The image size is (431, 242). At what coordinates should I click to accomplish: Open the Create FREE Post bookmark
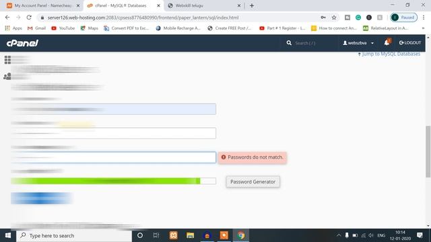[x=230, y=28]
